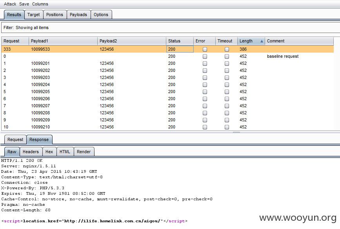Open the Attack menu

point(10,4)
